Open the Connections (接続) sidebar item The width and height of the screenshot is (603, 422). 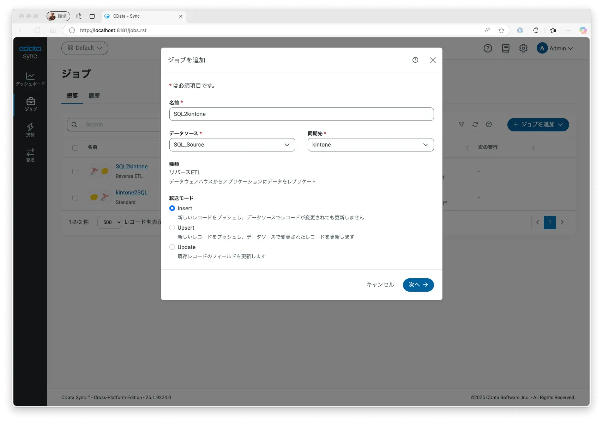click(30, 130)
